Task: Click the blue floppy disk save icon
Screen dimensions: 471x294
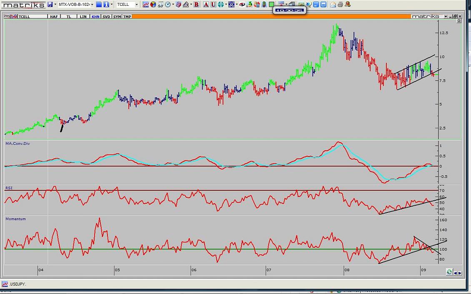Action: 50,4
